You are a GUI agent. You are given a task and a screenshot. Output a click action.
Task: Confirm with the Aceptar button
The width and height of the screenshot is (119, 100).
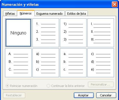click(x=84, y=95)
